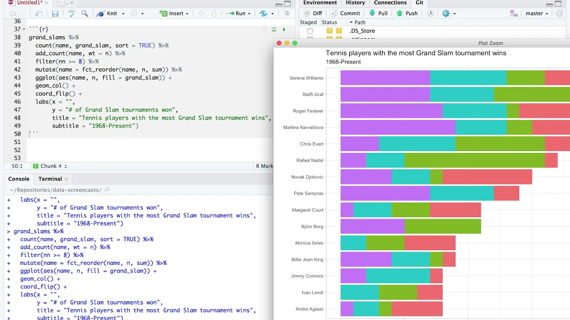Screen dimensions: 570x320
Task: Run current chunk green play icon
Action: coord(284,29)
